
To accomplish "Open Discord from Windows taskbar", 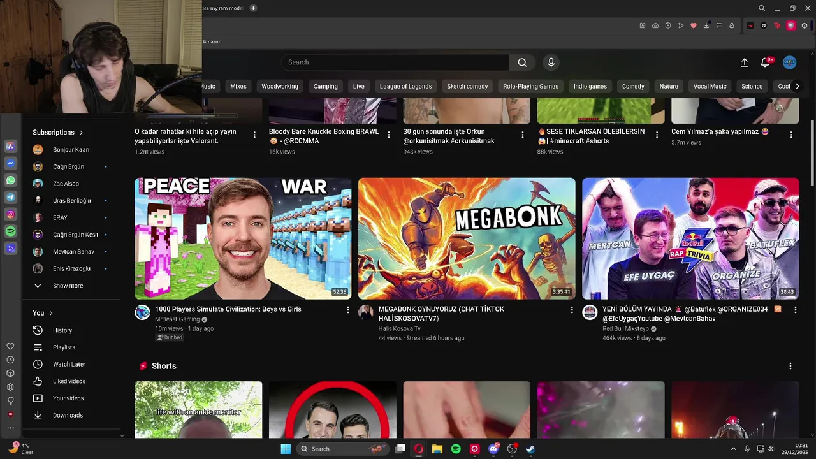I will coord(493,449).
